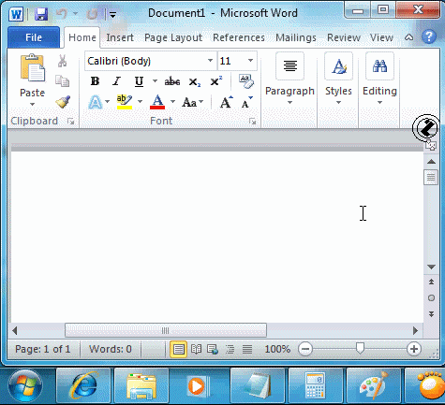
Task: Toggle Subscript formatting
Action: click(194, 82)
